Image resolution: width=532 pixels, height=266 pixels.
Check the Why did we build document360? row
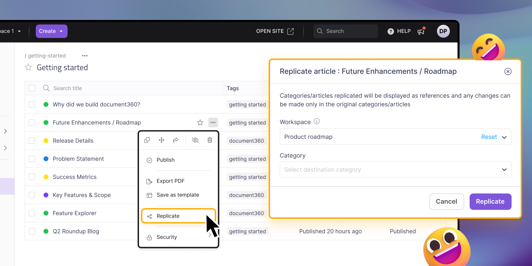tap(32, 104)
